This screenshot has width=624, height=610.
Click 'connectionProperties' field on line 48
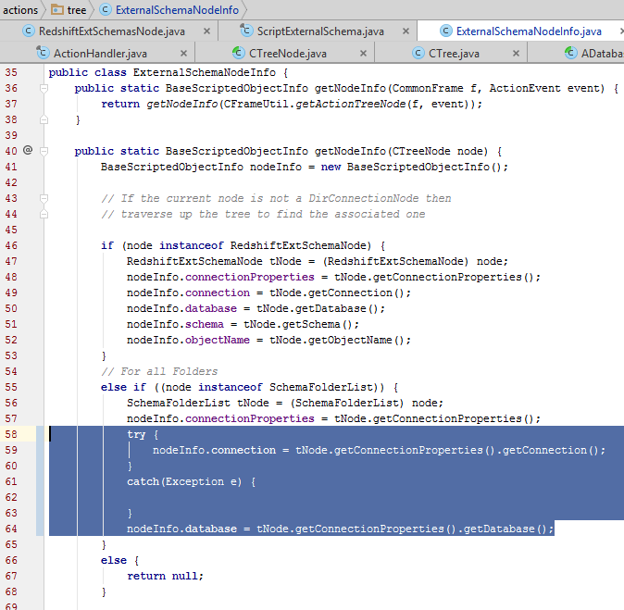pos(250,277)
